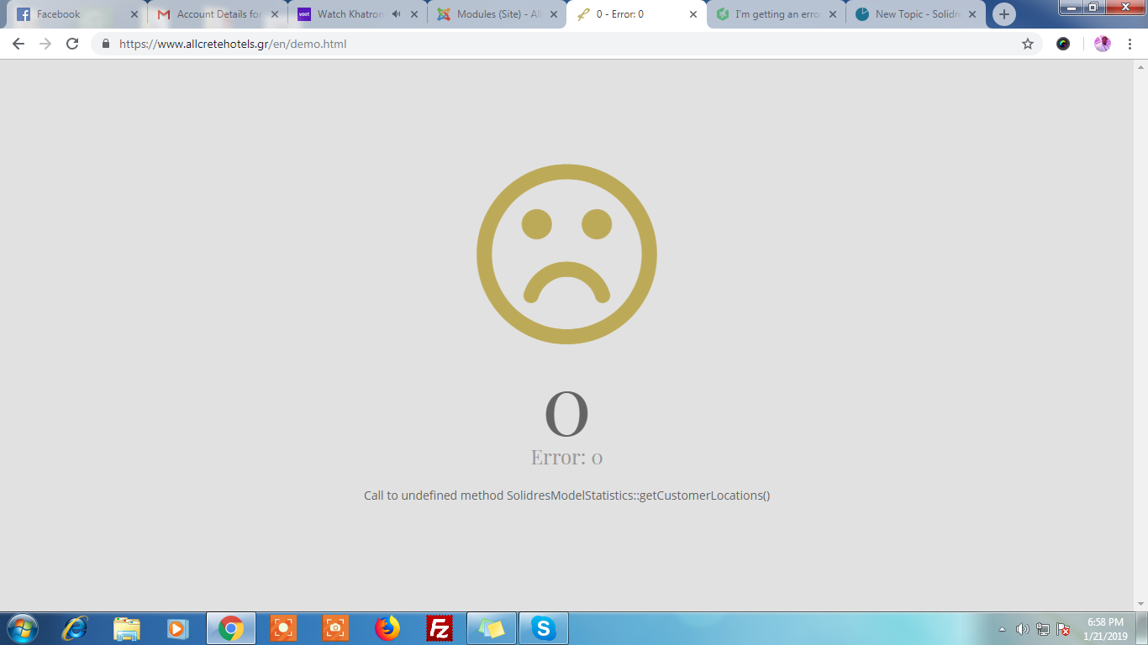
Task: Switch to the Modules (Site) Joomla tab
Action: tap(496, 14)
